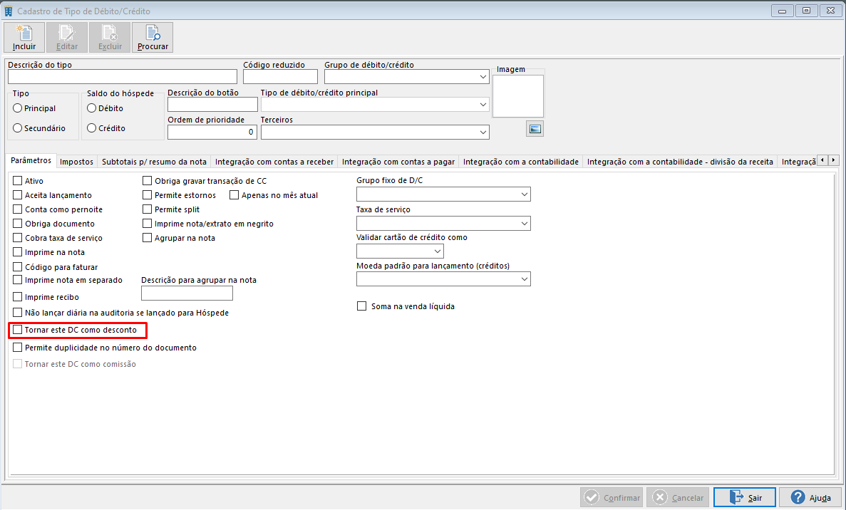Enable Permite split
The height and width of the screenshot is (510, 846).
pos(148,209)
